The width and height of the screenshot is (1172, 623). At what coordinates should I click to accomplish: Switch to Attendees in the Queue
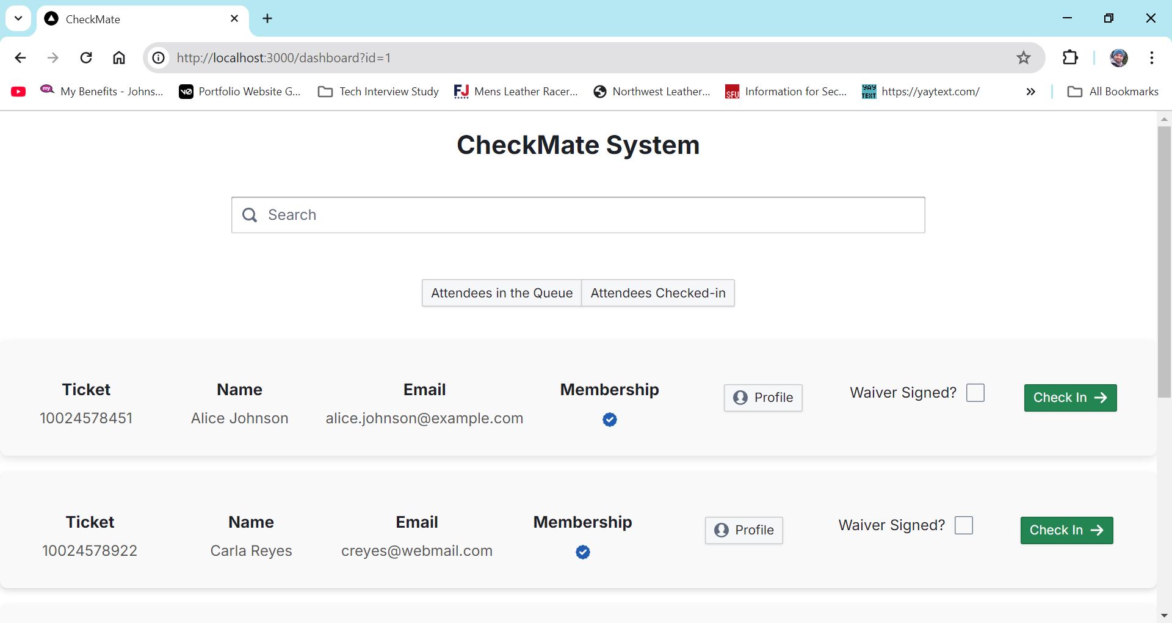(x=502, y=293)
